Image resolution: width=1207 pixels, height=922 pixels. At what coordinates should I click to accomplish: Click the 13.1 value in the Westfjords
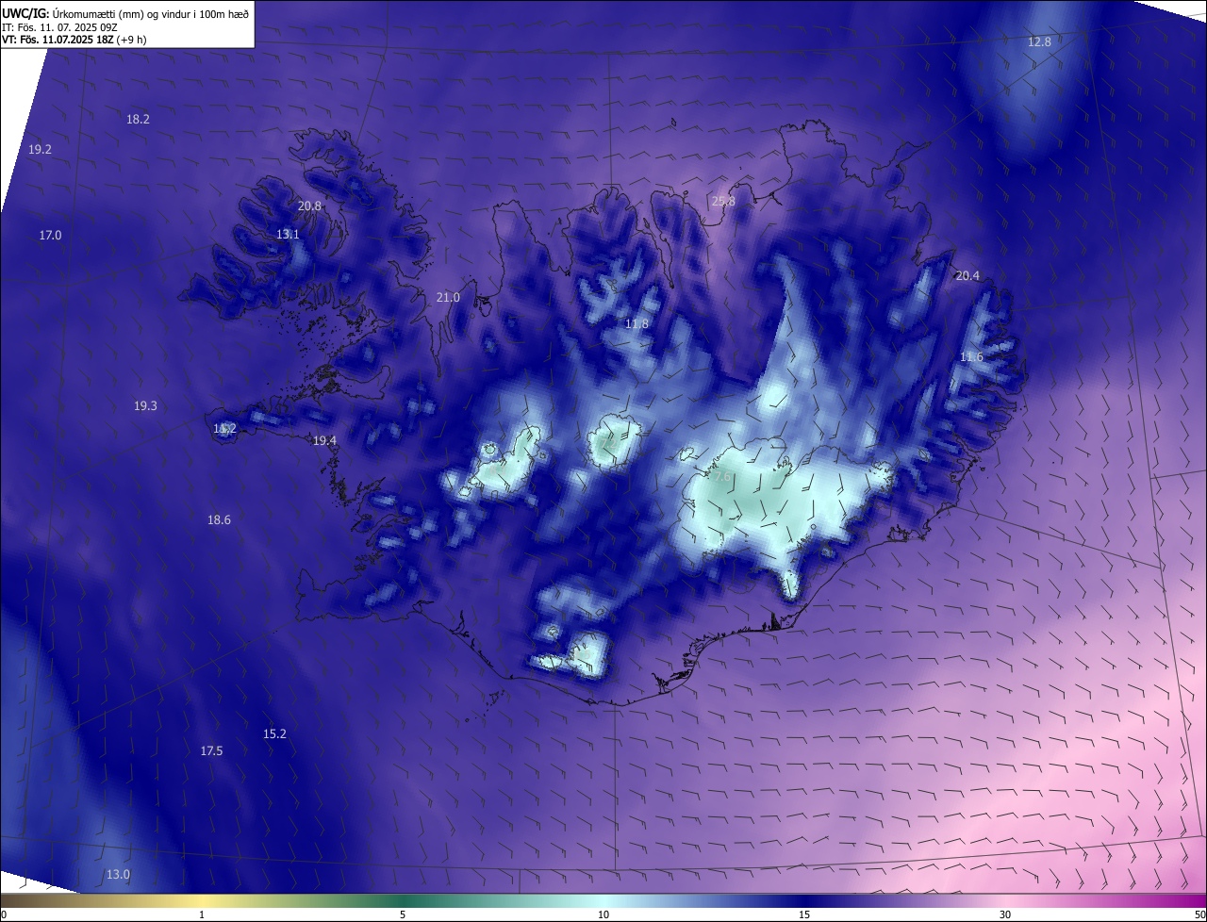288,234
